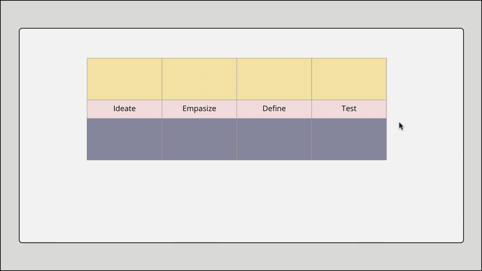Click the yellow cell above Define

(x=274, y=79)
